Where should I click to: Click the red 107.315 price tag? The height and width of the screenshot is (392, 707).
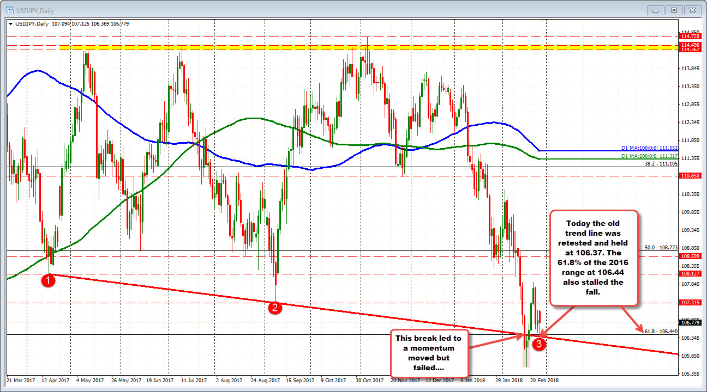click(690, 302)
